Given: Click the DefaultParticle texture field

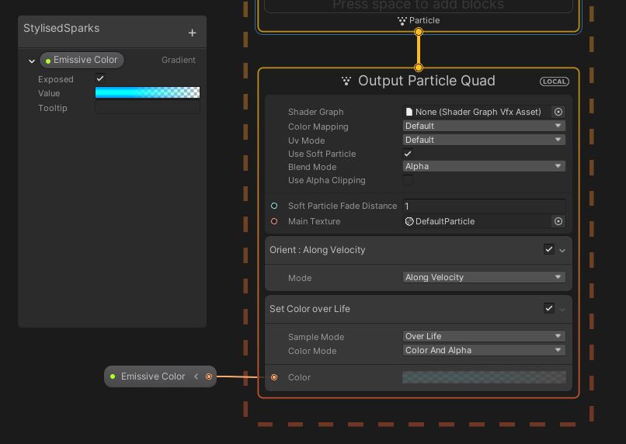Looking at the screenshot, I should (x=477, y=221).
